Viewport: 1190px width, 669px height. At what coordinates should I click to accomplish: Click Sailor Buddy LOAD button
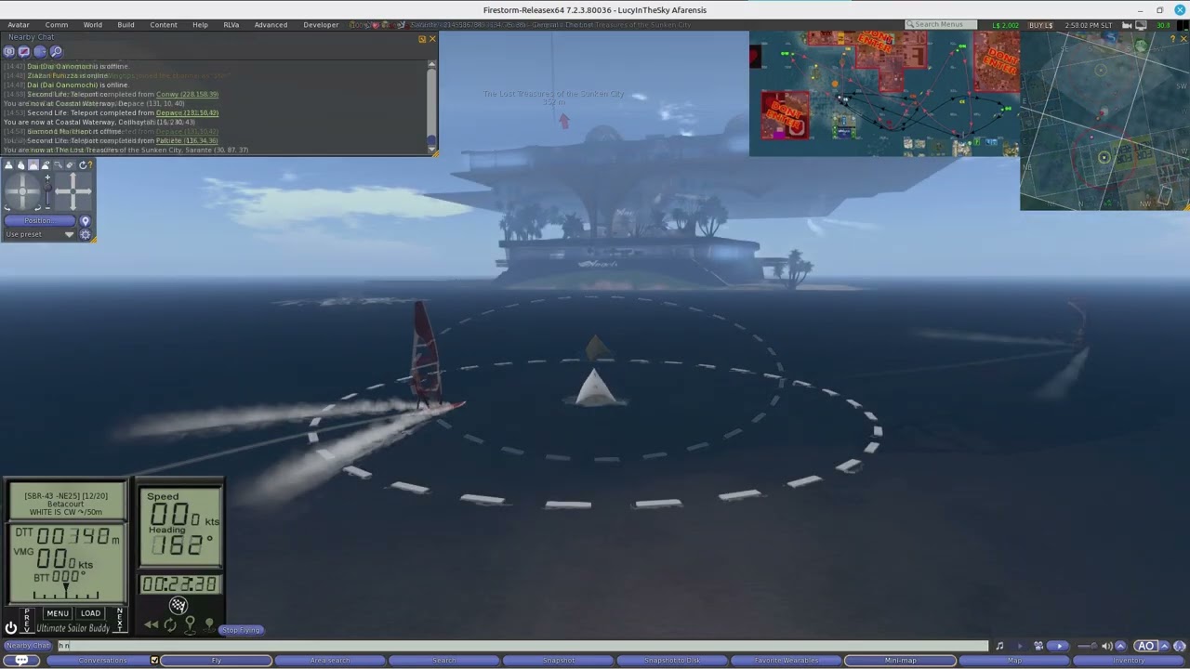pyautogui.click(x=90, y=613)
